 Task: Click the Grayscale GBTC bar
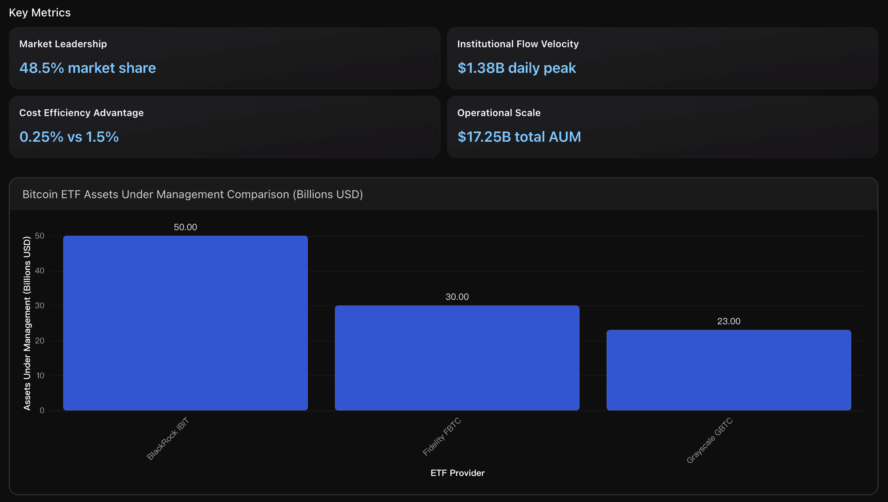click(729, 370)
